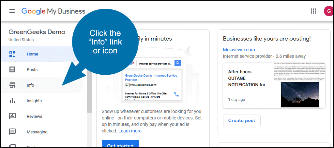Click the G account avatar
Screen dimensions: 334x148
point(329,11)
